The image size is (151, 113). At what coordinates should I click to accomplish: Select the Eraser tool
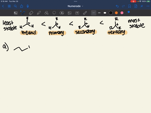click(31, 13)
